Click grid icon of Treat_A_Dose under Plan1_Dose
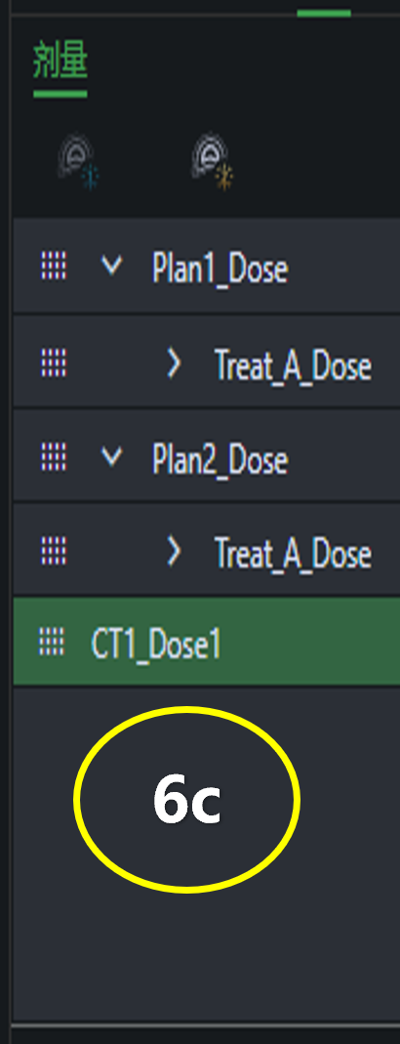400x1044 pixels. 54,363
